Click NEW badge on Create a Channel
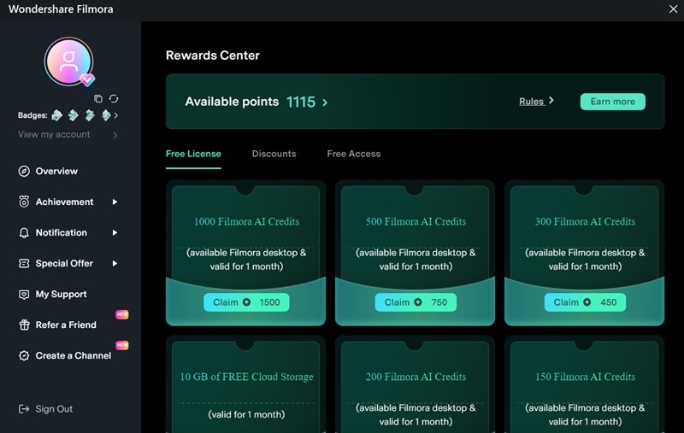Image resolution: width=684 pixels, height=433 pixels. pyautogui.click(x=122, y=345)
